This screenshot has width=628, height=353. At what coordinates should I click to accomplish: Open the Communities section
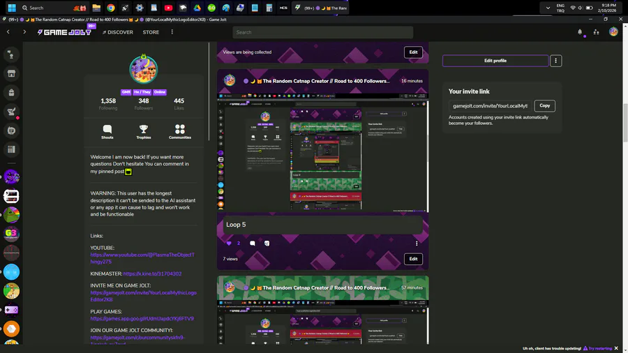click(x=180, y=132)
